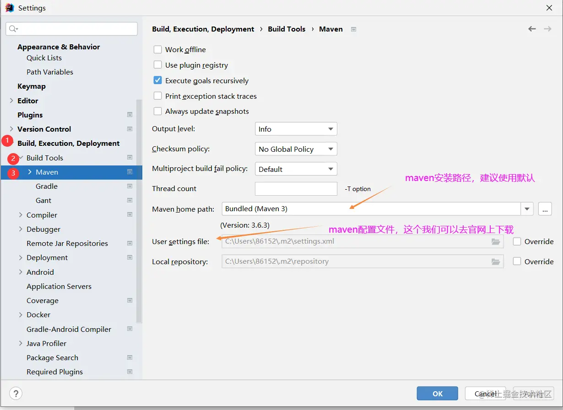Click the project-level icon beside Gradle

(x=130, y=186)
